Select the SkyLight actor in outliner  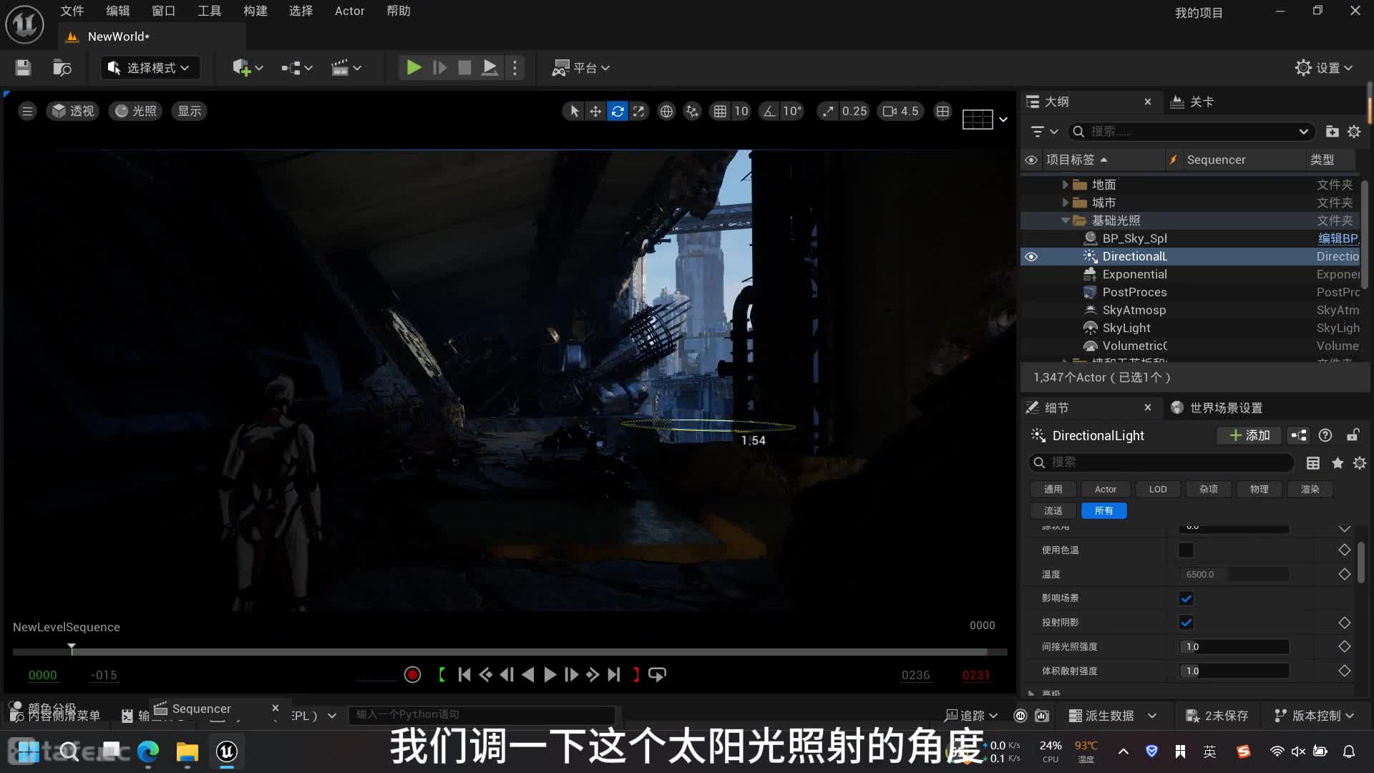[1126, 328]
